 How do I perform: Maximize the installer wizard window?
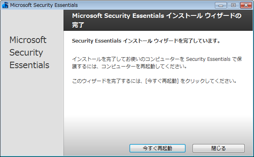click(x=233, y=5)
